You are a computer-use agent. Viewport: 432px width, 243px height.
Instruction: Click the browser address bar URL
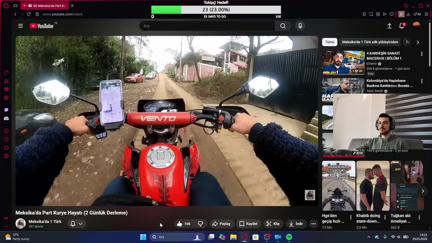(x=62, y=14)
